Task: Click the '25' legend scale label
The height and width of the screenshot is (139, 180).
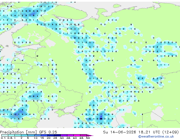Action: (55, 138)
